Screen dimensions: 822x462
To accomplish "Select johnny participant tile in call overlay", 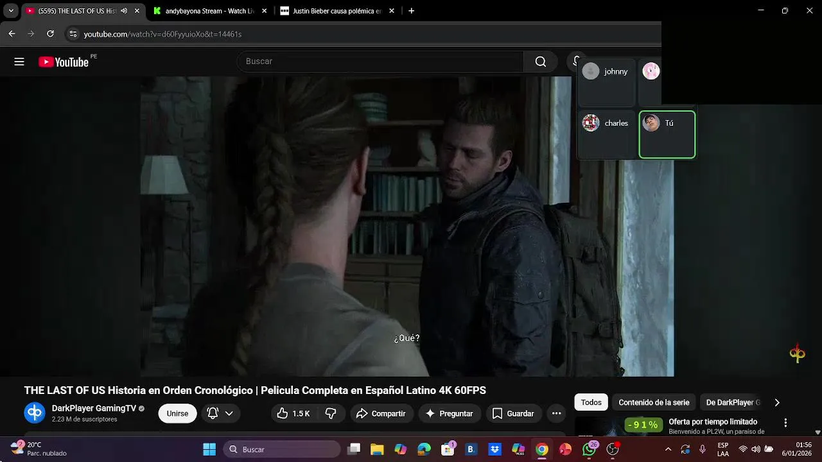I will (606, 83).
